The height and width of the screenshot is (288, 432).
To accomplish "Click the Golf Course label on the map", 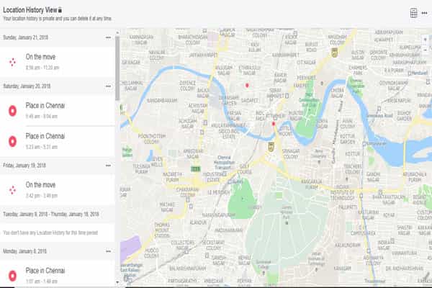I will coord(245,169).
